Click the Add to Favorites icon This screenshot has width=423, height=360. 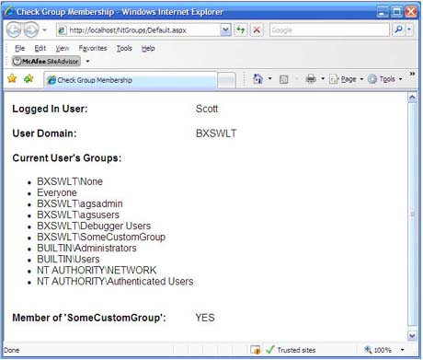click(x=29, y=79)
